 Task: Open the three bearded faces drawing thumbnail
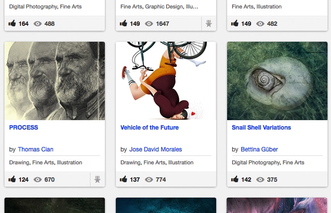[x=55, y=81]
